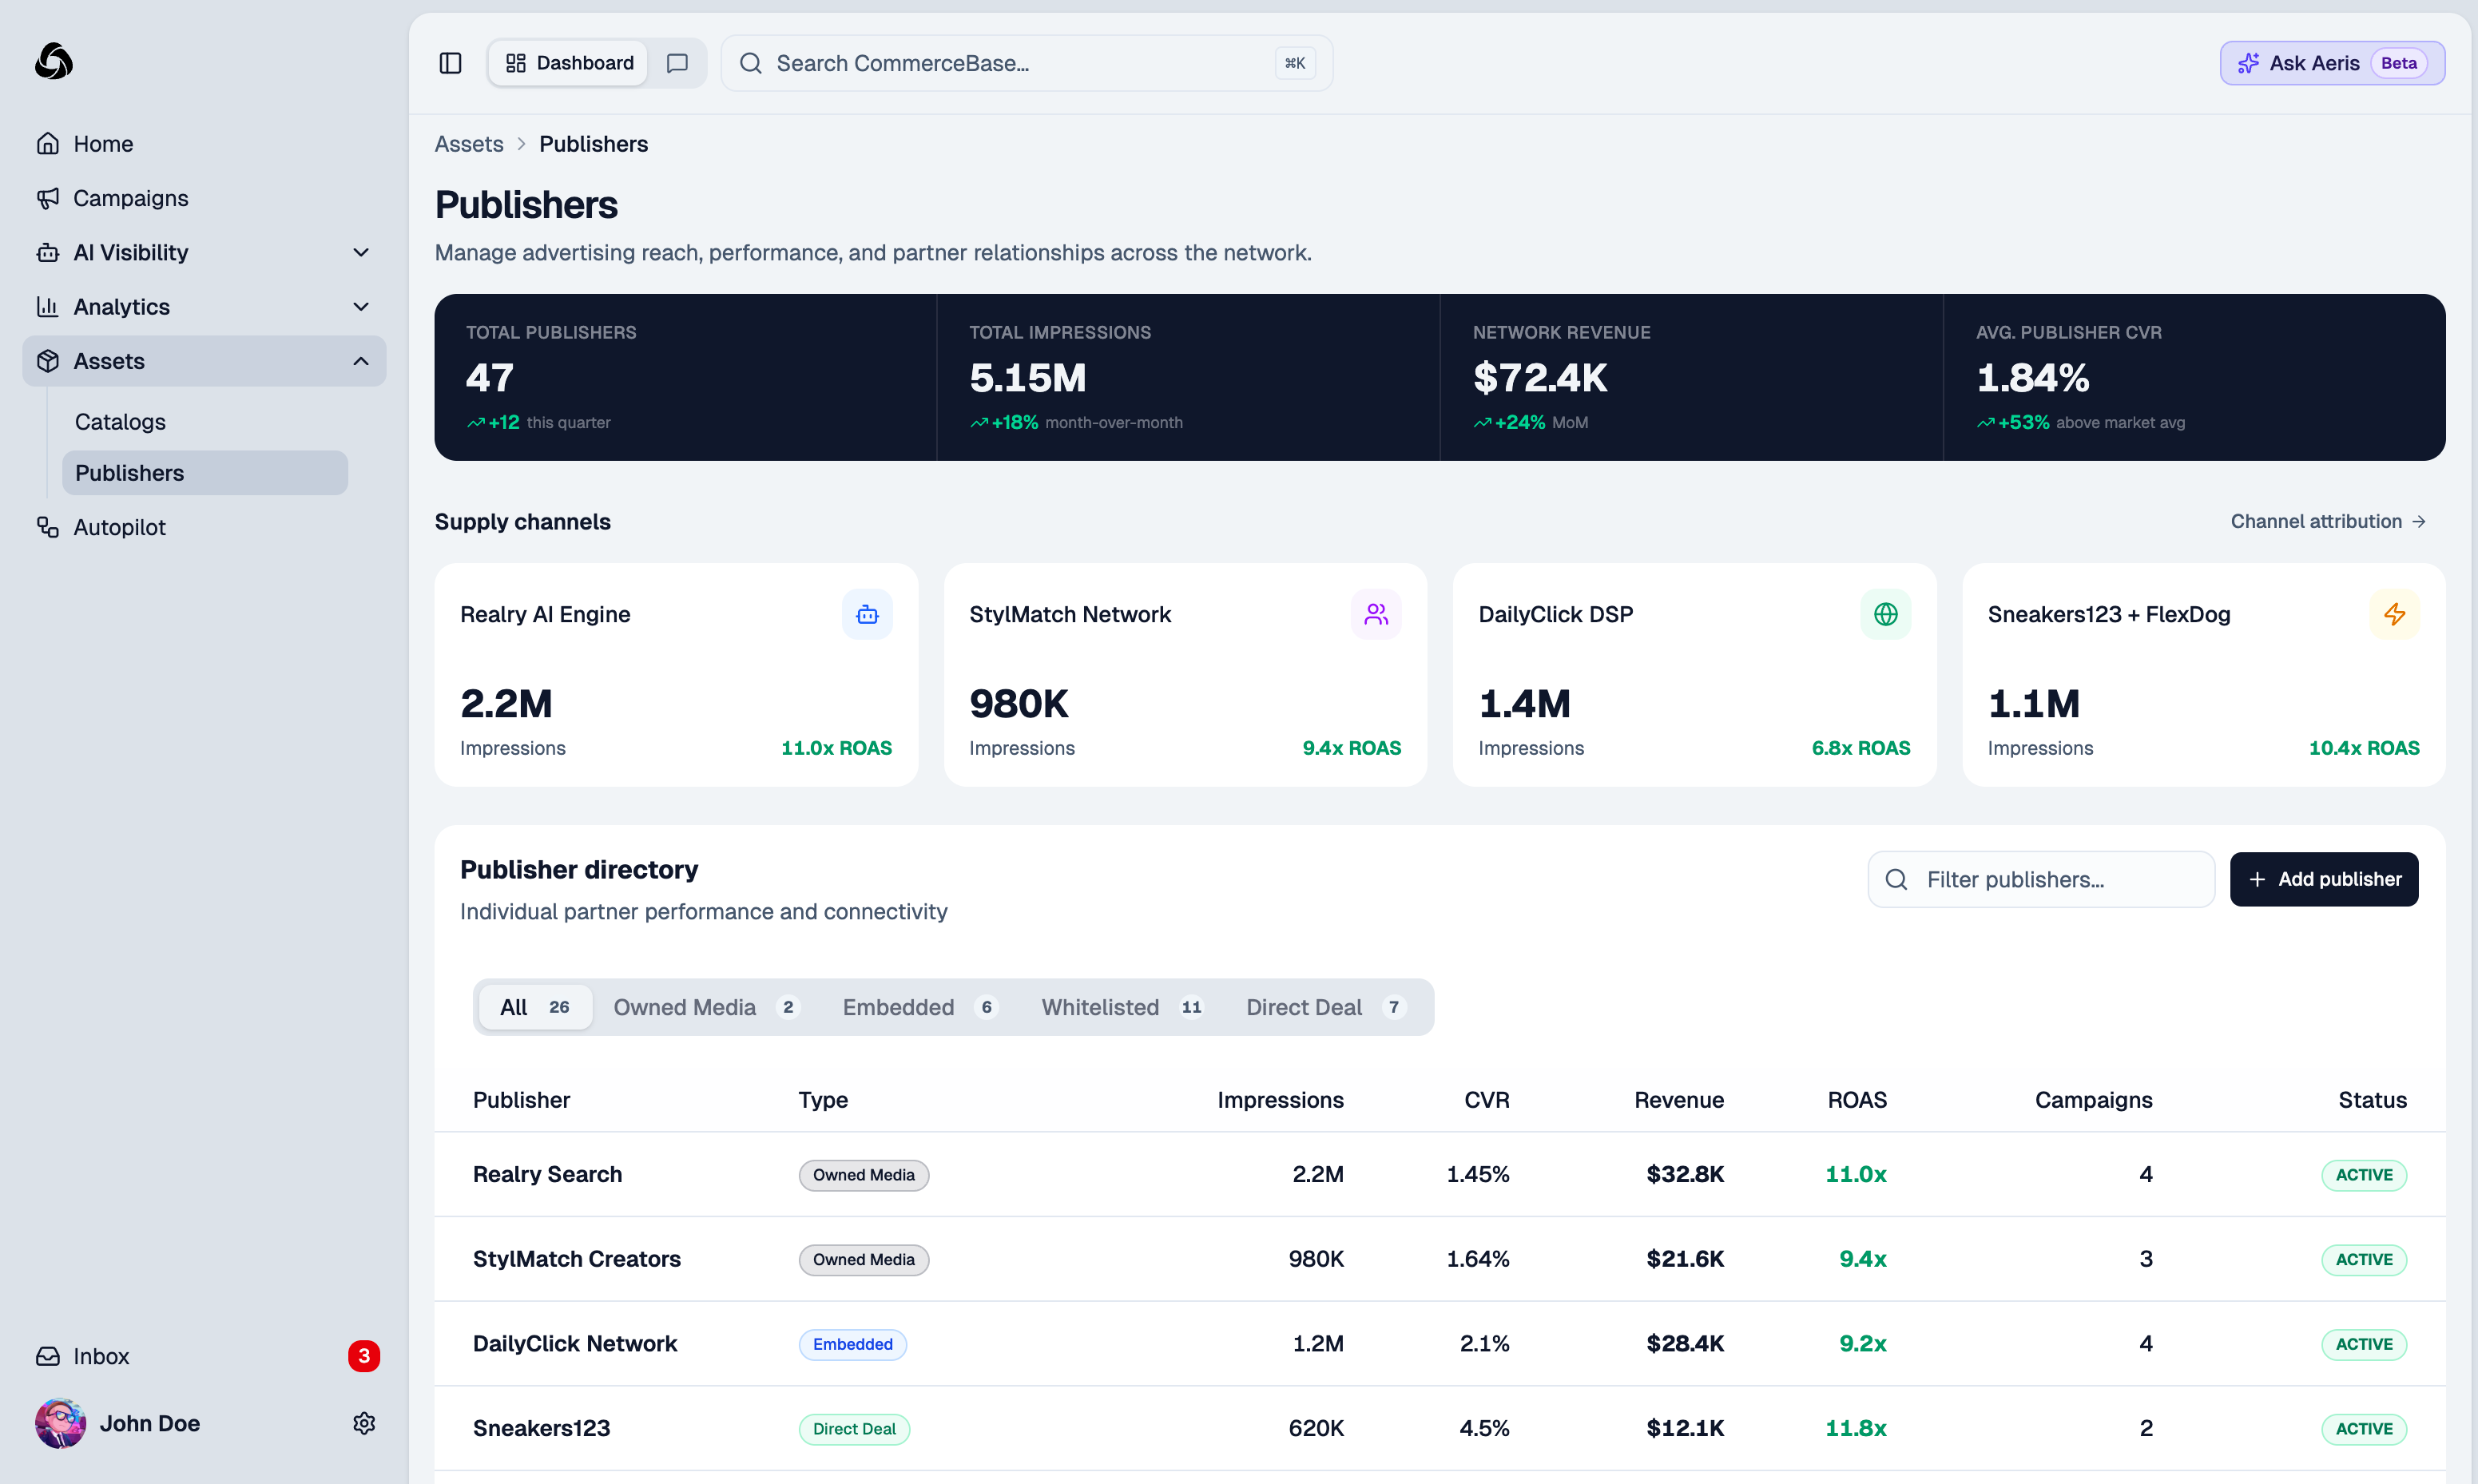Viewport: 2478px width, 1484px height.
Task: Click the Add publisher button
Action: 2324,879
